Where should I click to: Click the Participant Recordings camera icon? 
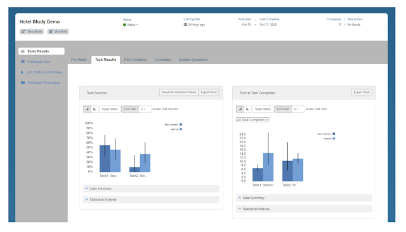pyautogui.click(x=23, y=82)
